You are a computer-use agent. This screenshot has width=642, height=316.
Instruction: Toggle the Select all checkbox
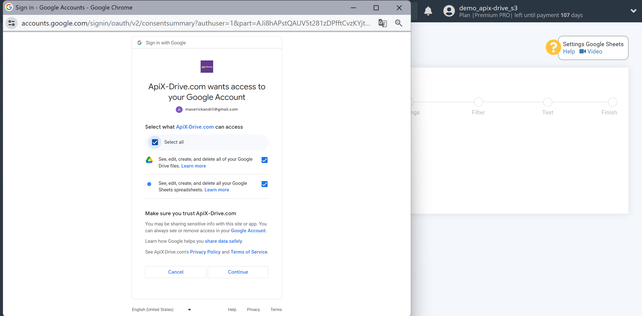point(155,142)
